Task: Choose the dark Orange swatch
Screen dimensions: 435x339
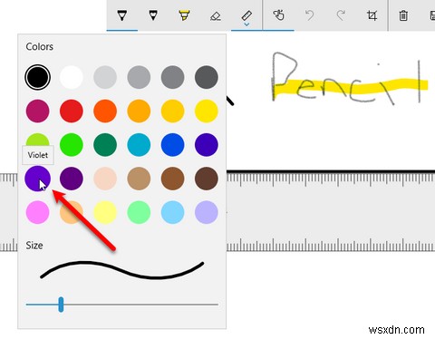Action: click(x=105, y=111)
